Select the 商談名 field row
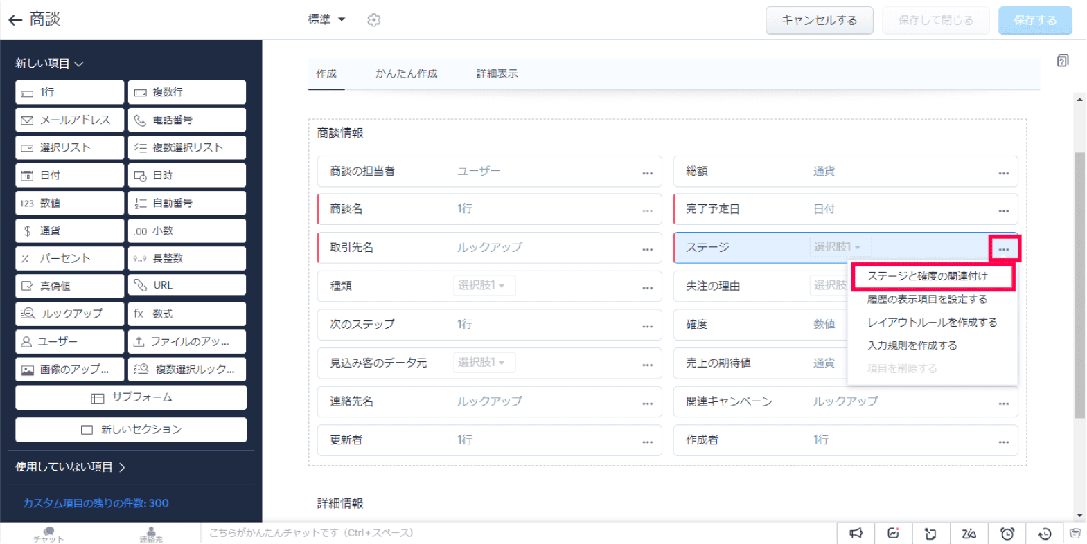The width and height of the screenshot is (1087, 544). tap(489, 209)
